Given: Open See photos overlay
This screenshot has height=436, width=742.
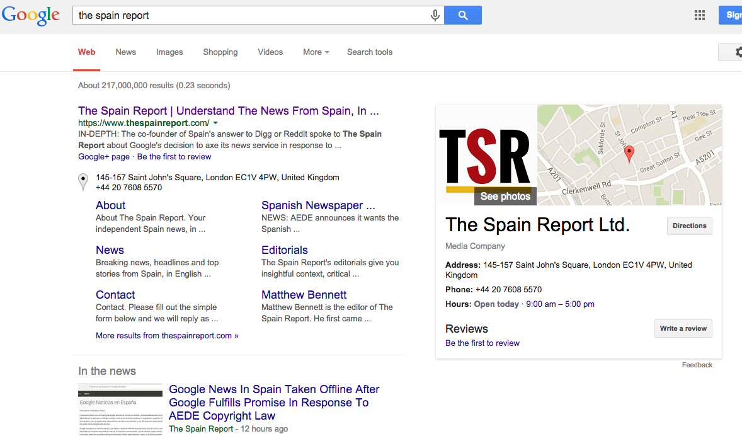Looking at the screenshot, I should pos(505,197).
